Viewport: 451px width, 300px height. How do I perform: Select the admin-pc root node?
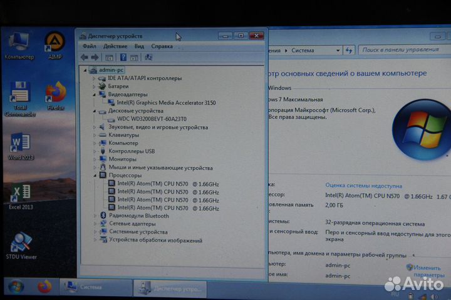pyautogui.click(x=111, y=70)
